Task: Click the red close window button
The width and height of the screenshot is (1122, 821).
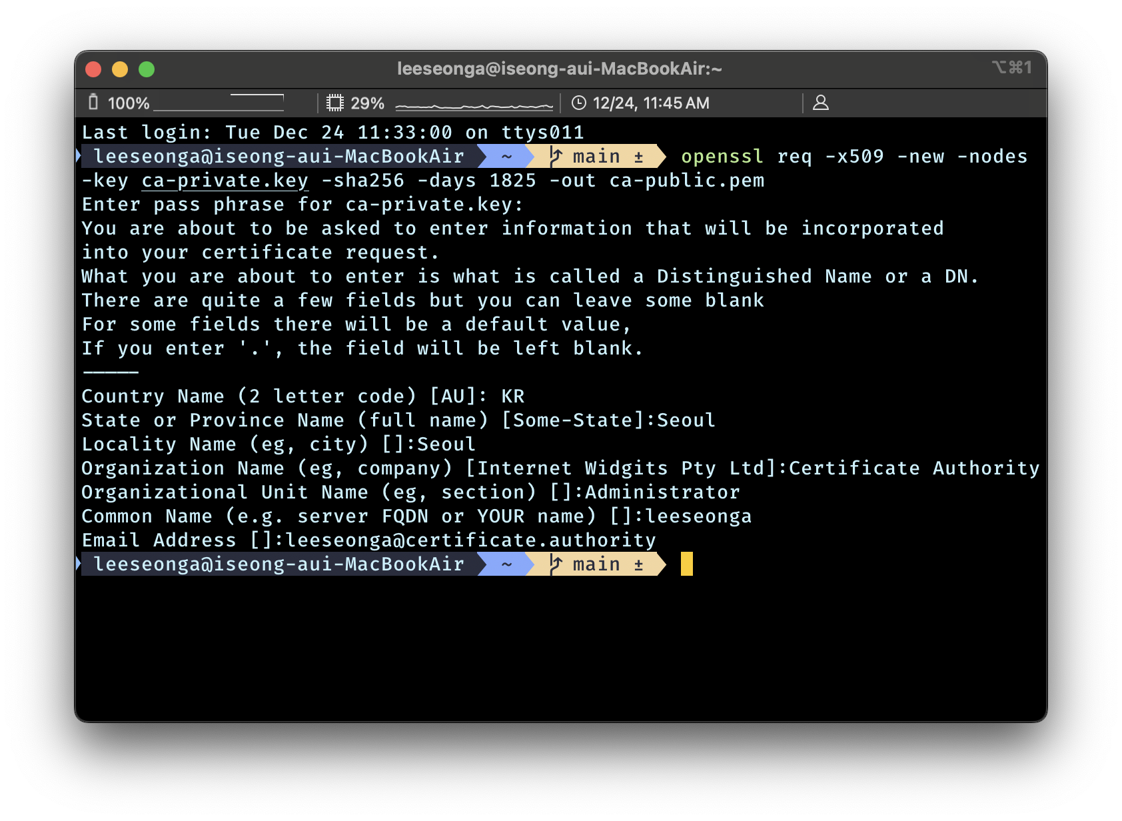Action: (93, 69)
